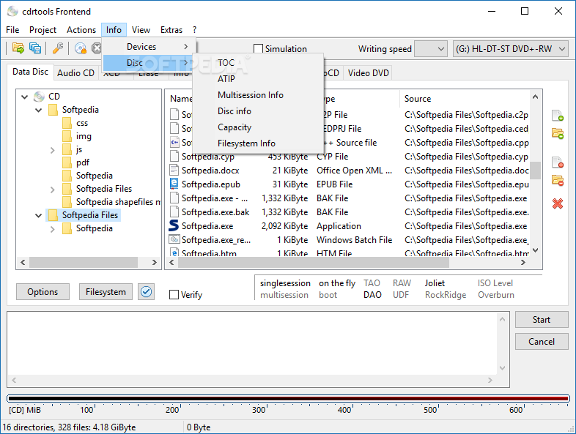Switch to the Video DVD tab
Screen dimensions: 576x434
point(368,73)
